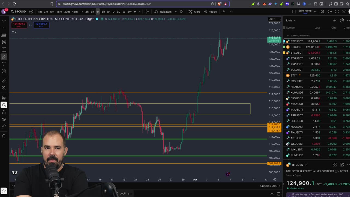Toggle magnet mode for drawings
This screenshot has height=197, width=350.
pos(4,98)
